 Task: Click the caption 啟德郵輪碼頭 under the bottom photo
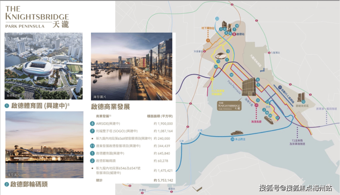pyautogui.click(x=29, y=184)
